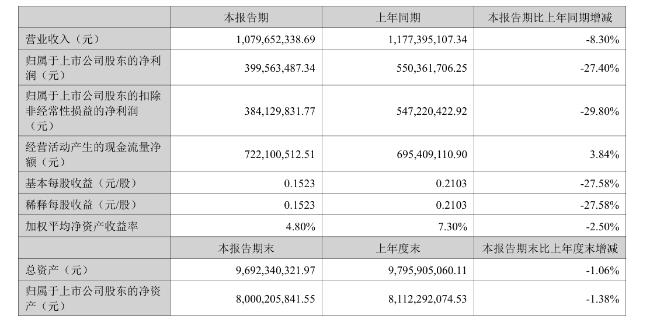650x323 pixels.
Task: Select the 加权平均净资产收益率 value 4.80%
Action: pos(301,227)
